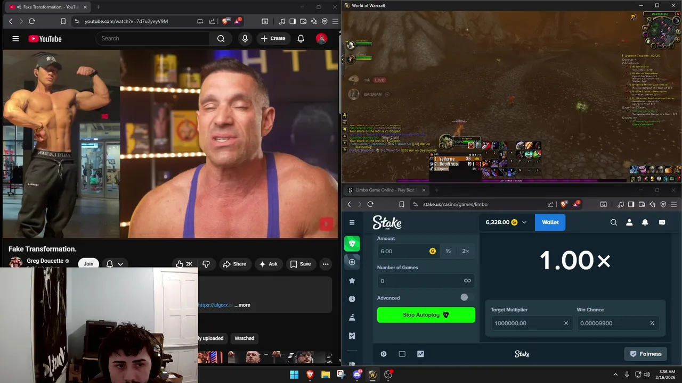
Task: Show hidden icons chevron in system tray
Action: point(615,374)
